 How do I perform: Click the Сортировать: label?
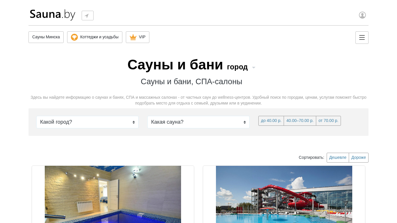tap(311, 157)
